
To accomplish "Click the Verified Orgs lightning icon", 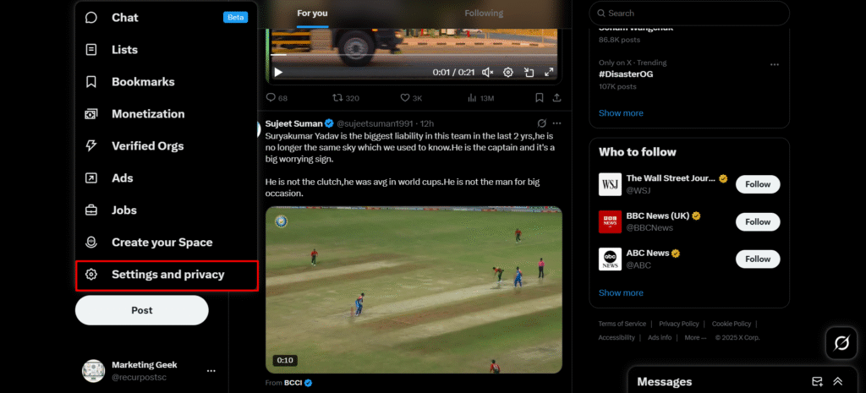I will (91, 145).
